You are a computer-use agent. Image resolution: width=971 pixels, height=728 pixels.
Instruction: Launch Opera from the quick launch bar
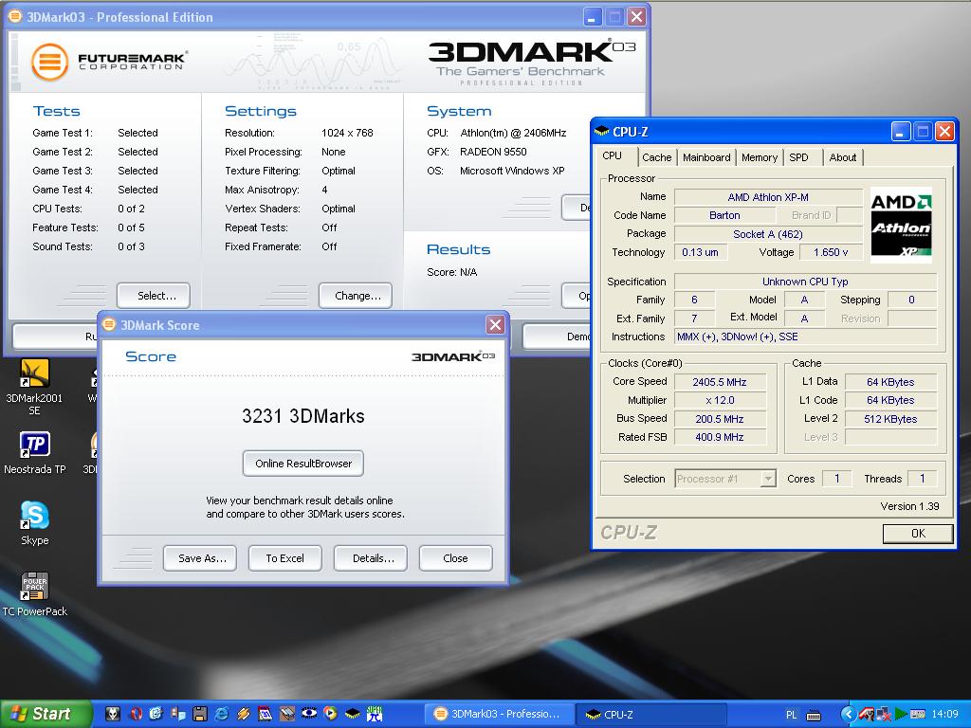pyautogui.click(x=137, y=714)
